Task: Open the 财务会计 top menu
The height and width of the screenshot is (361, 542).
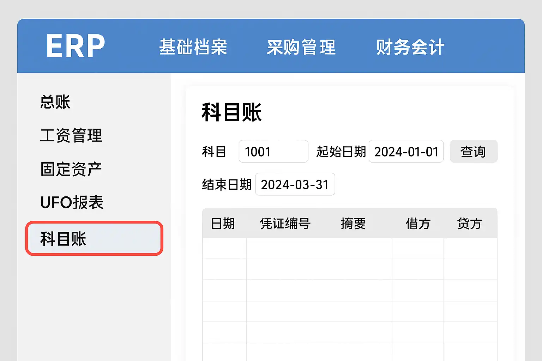Action: pyautogui.click(x=410, y=47)
